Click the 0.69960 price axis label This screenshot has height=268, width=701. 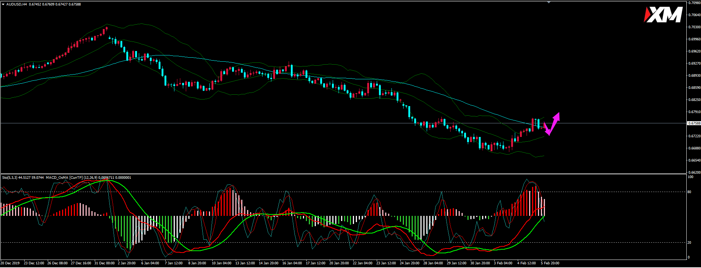tap(695, 39)
